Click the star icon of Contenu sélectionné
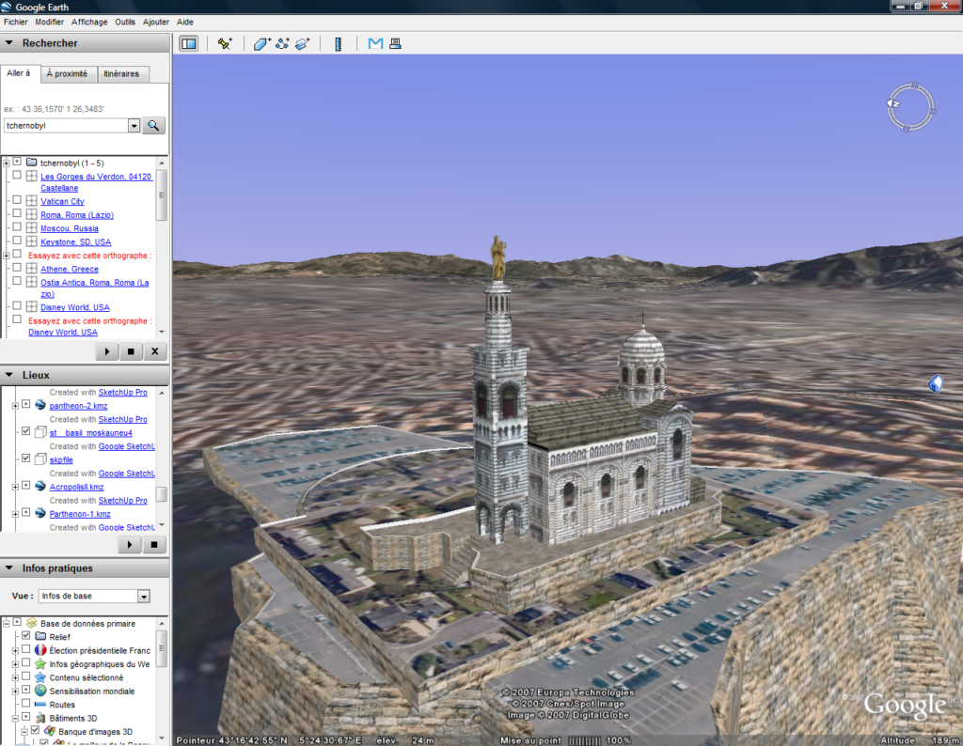The height and width of the screenshot is (746, 963). coord(40,677)
